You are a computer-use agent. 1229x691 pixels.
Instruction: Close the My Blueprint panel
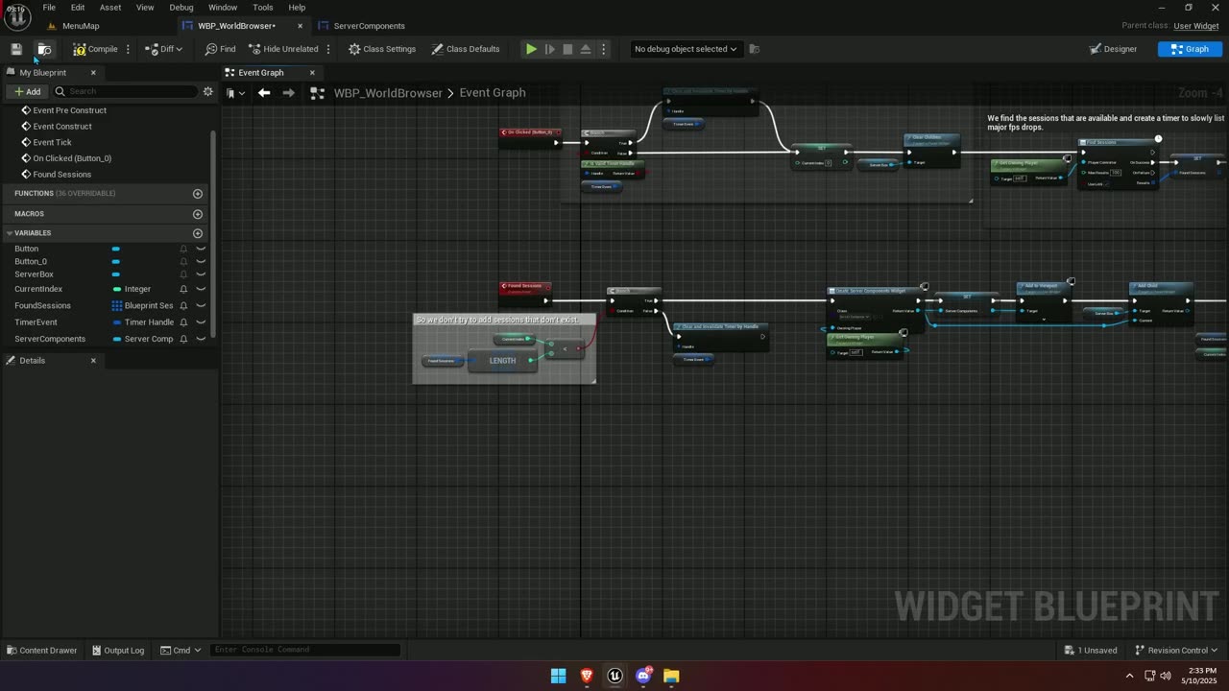93,73
